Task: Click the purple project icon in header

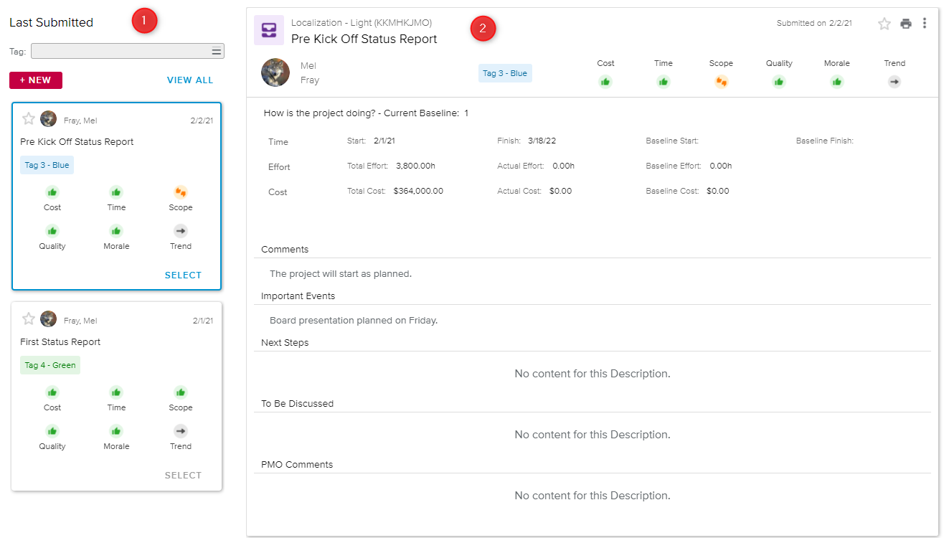Action: click(x=269, y=30)
